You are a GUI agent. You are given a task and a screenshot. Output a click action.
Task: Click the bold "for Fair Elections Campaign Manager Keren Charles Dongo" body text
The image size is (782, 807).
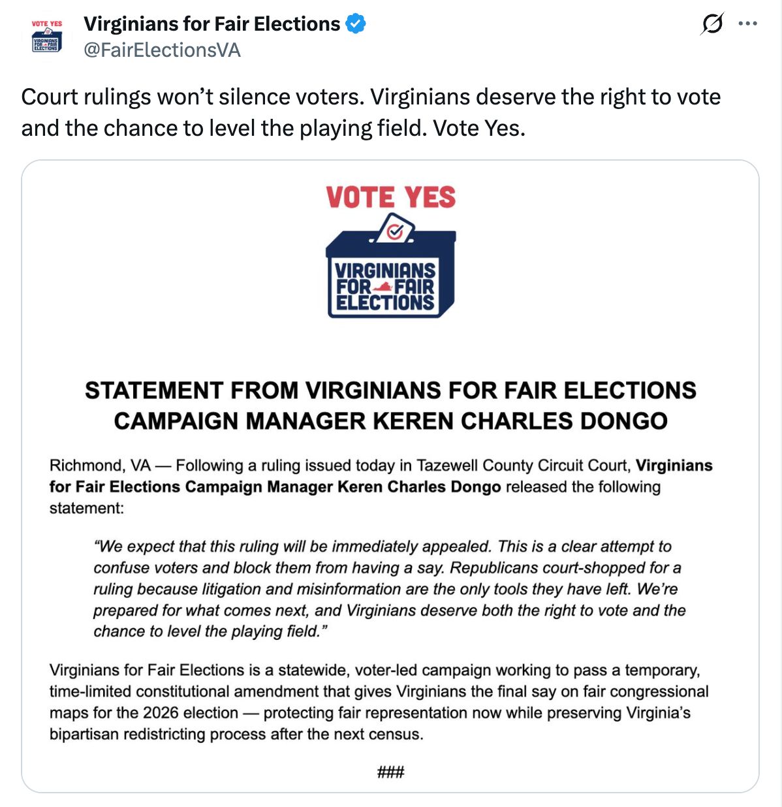click(275, 487)
